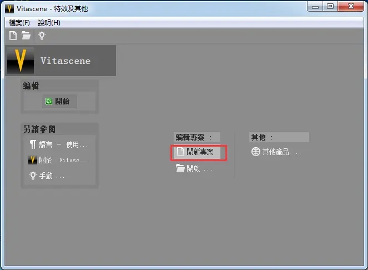Click the 編輯專案 : section heading
Viewport: 368px width, 270px height.
point(196,137)
